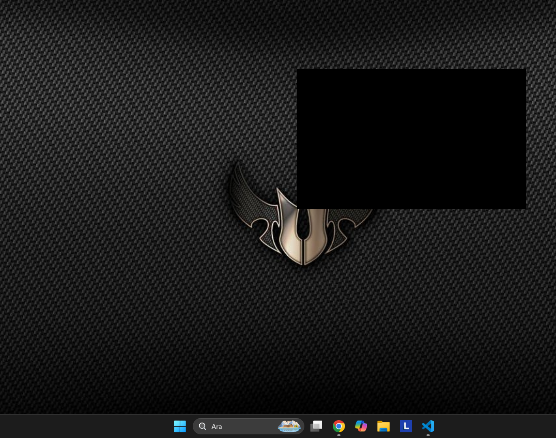This screenshot has height=438, width=556.
Task: Click the Ara search box
Action: (248, 426)
